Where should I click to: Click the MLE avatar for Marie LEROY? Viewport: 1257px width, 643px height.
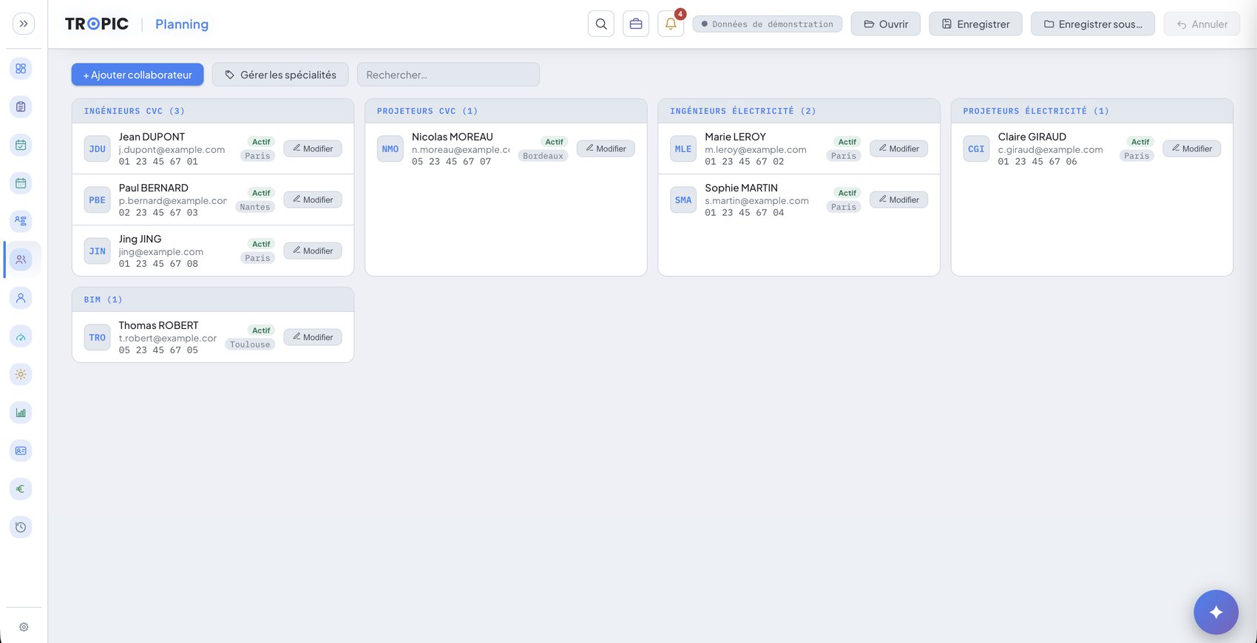(x=683, y=149)
